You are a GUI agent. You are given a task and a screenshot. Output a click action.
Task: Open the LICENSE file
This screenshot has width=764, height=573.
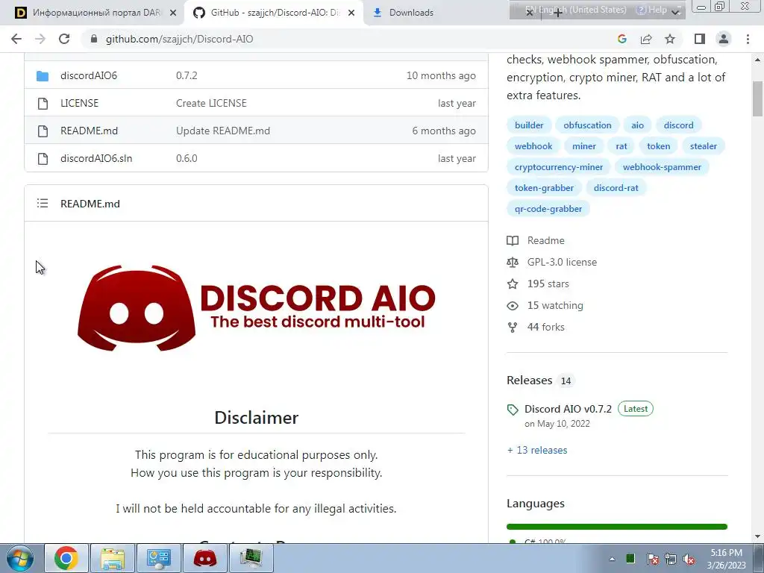tap(79, 103)
